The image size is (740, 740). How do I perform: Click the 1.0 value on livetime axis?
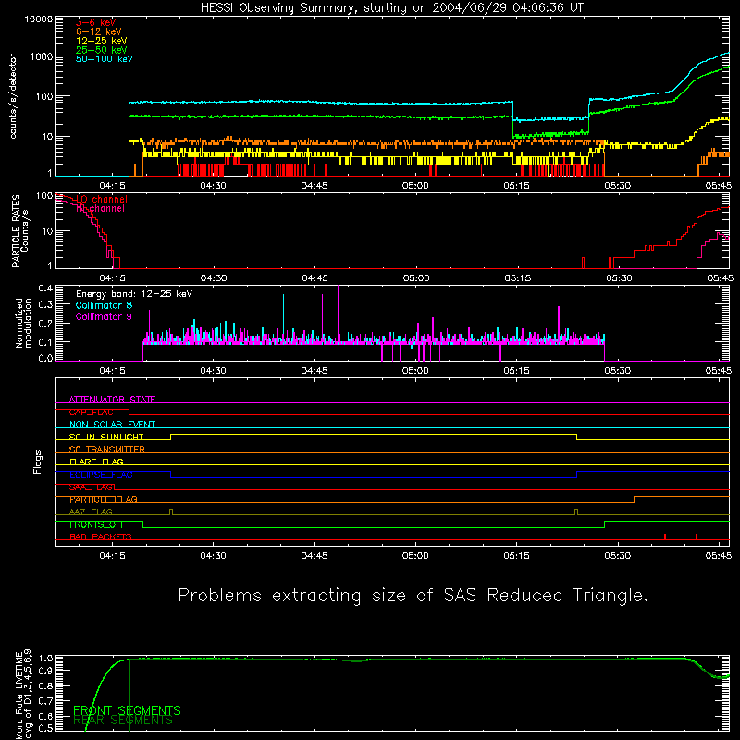45,659
